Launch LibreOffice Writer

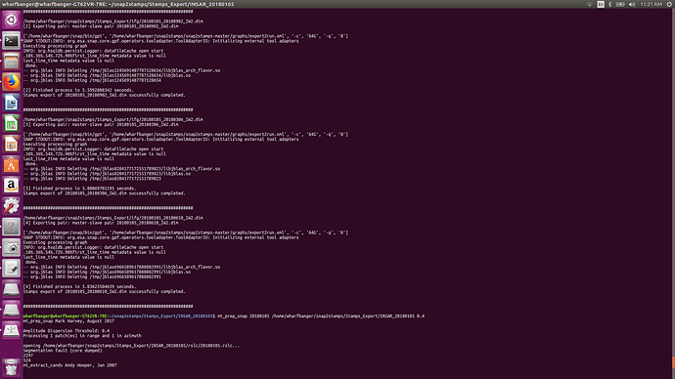pyautogui.click(x=11, y=103)
